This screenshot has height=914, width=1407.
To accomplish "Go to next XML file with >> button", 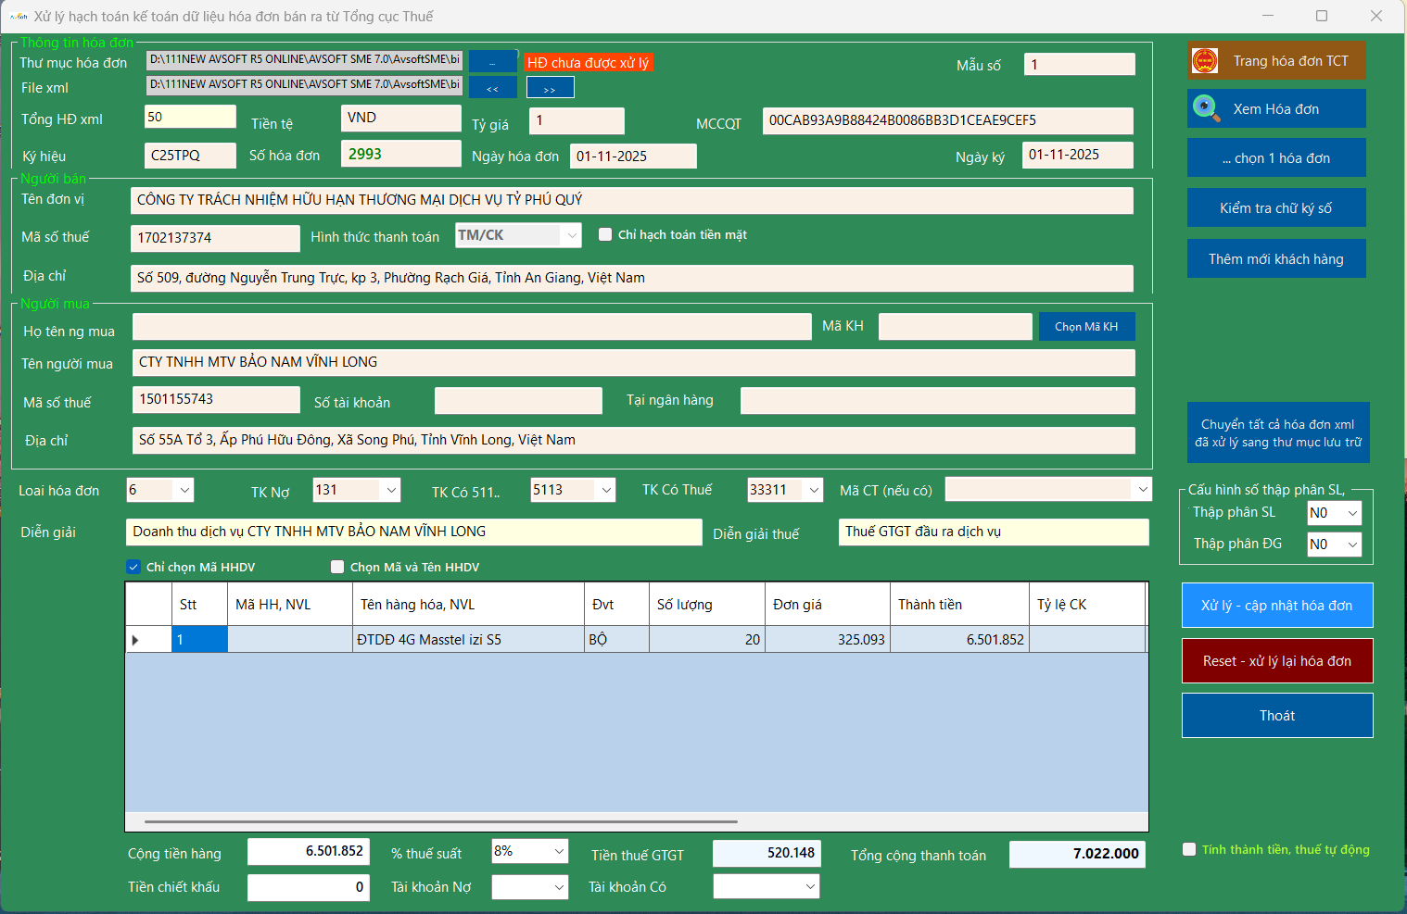I will click(x=550, y=88).
